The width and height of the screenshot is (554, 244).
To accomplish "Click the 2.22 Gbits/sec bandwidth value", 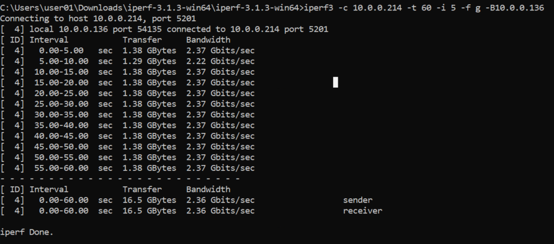I will (220, 61).
